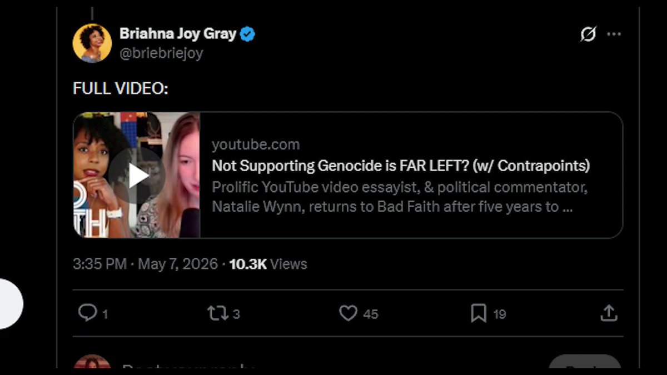Visit the @briebriejoy handle
The width and height of the screenshot is (667, 375).
161,53
